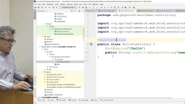Click the Synchronize refresh icon
The width and height of the screenshot is (185, 104).
pyautogui.click(x=42, y=8)
